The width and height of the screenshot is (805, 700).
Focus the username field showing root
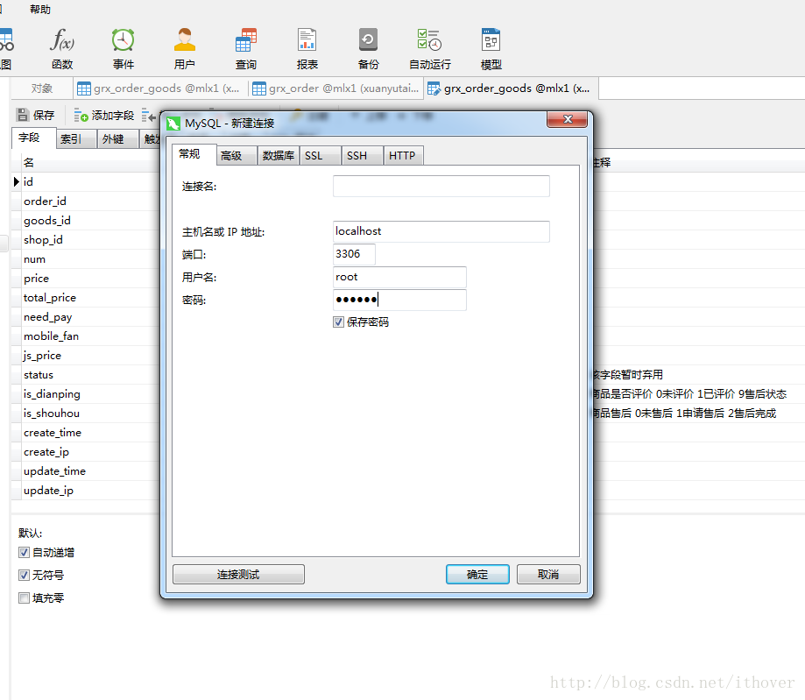pyautogui.click(x=399, y=278)
